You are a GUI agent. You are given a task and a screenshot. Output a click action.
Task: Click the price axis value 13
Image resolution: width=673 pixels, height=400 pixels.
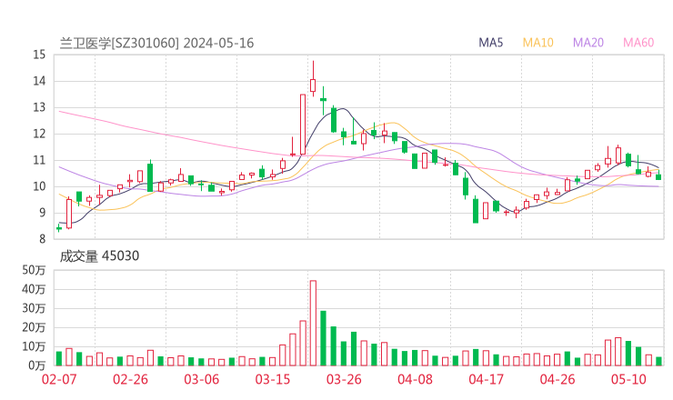[39, 107]
